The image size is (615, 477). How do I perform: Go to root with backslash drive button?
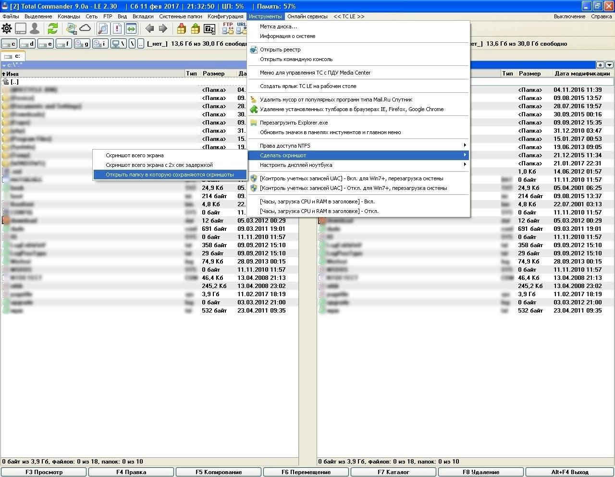[132, 44]
